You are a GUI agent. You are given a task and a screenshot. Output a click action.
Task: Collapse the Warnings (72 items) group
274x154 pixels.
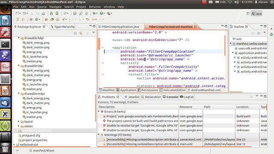click(99, 134)
